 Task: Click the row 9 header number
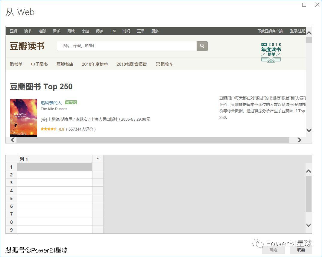(11, 230)
